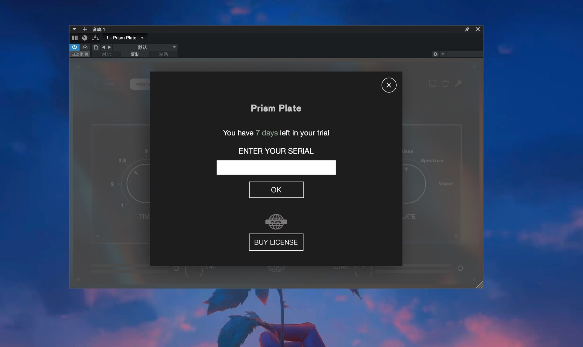
Task: Toggle automation mode 自动化:关
Action: pyautogui.click(x=80, y=54)
